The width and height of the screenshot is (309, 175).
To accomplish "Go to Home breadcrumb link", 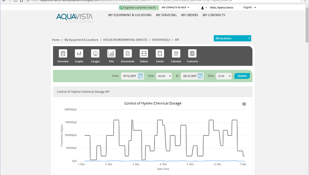I will [56, 40].
